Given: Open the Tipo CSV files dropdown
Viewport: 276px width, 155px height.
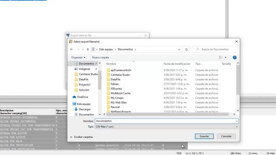Looking at the screenshot, I should click(166, 127).
